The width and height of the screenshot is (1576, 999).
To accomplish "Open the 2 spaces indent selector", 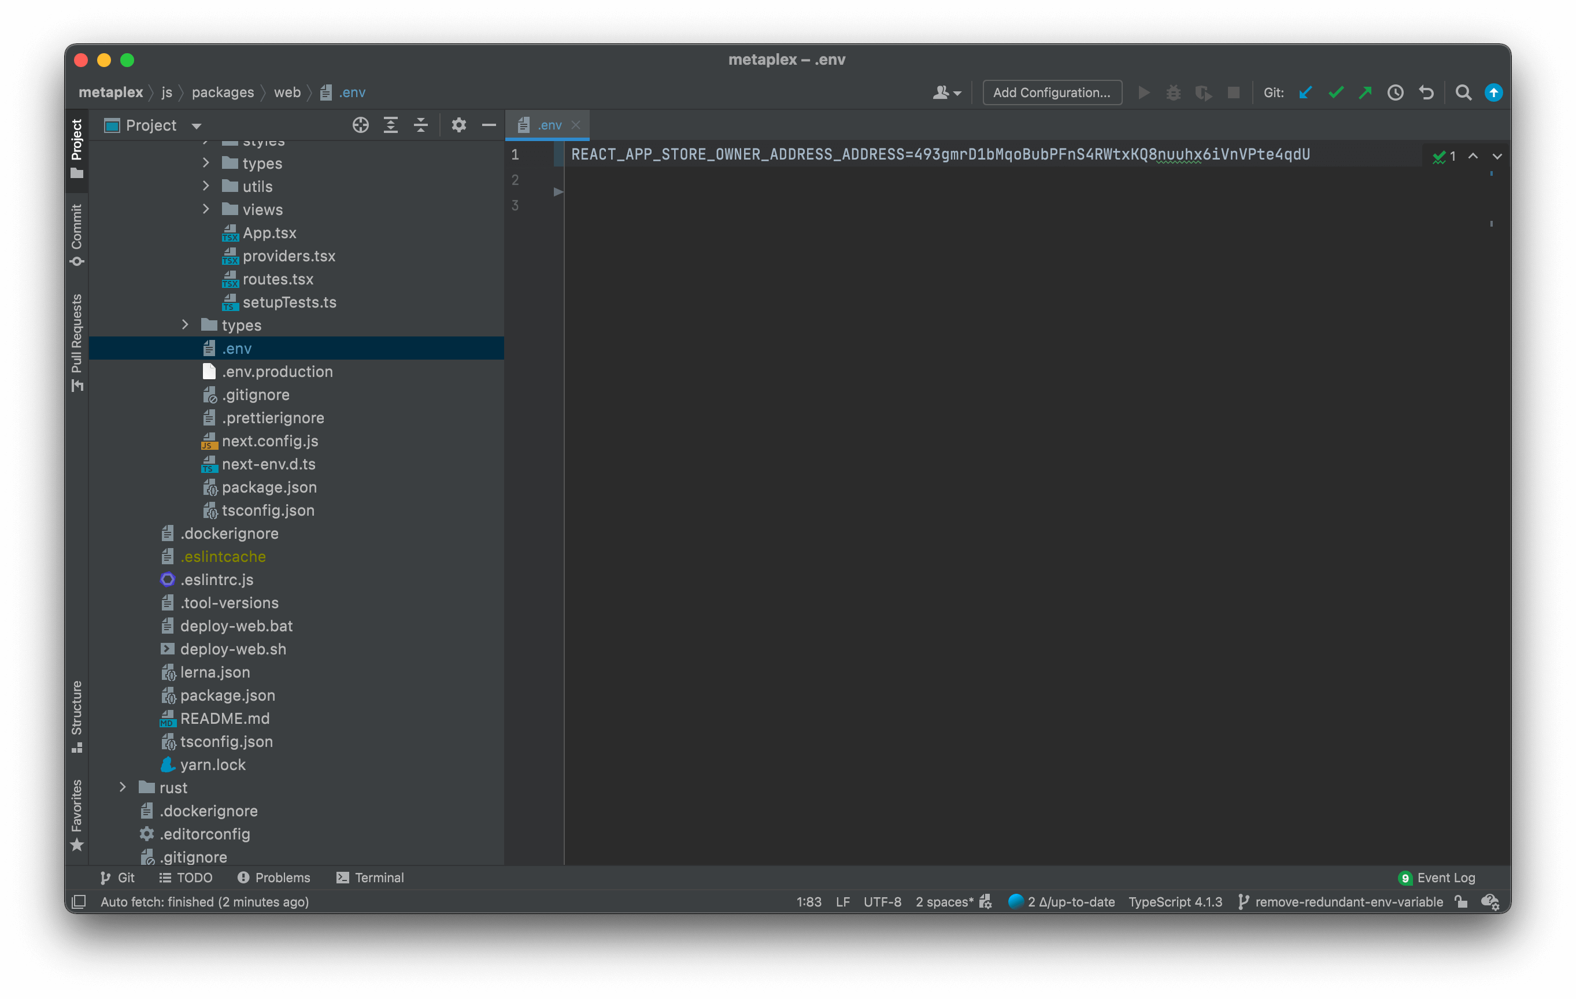I will 945,902.
